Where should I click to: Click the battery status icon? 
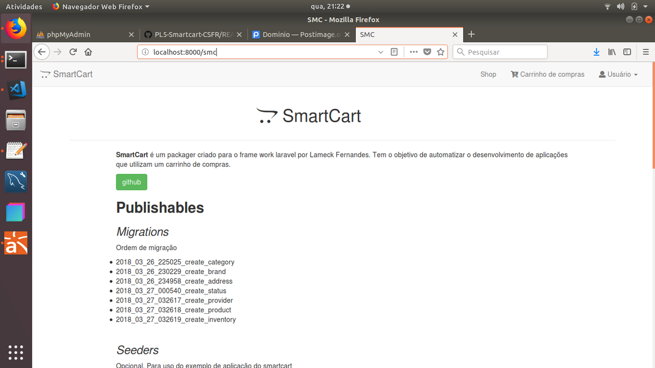[x=635, y=7]
